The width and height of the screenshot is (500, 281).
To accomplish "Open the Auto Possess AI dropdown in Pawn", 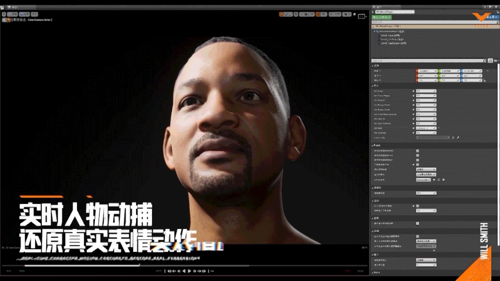I will (x=426, y=175).
